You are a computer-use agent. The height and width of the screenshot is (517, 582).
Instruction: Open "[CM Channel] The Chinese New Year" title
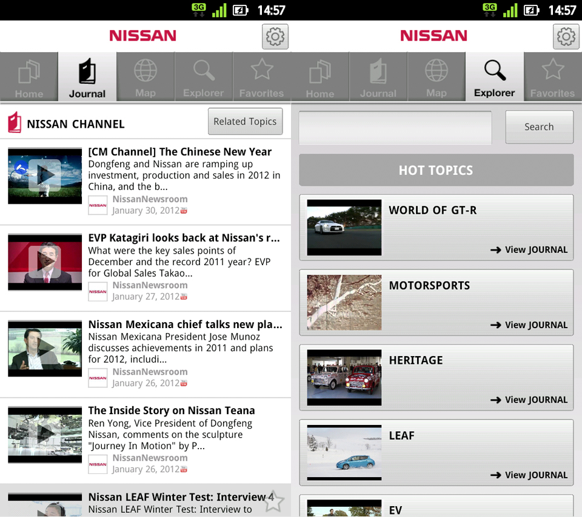[x=180, y=152]
